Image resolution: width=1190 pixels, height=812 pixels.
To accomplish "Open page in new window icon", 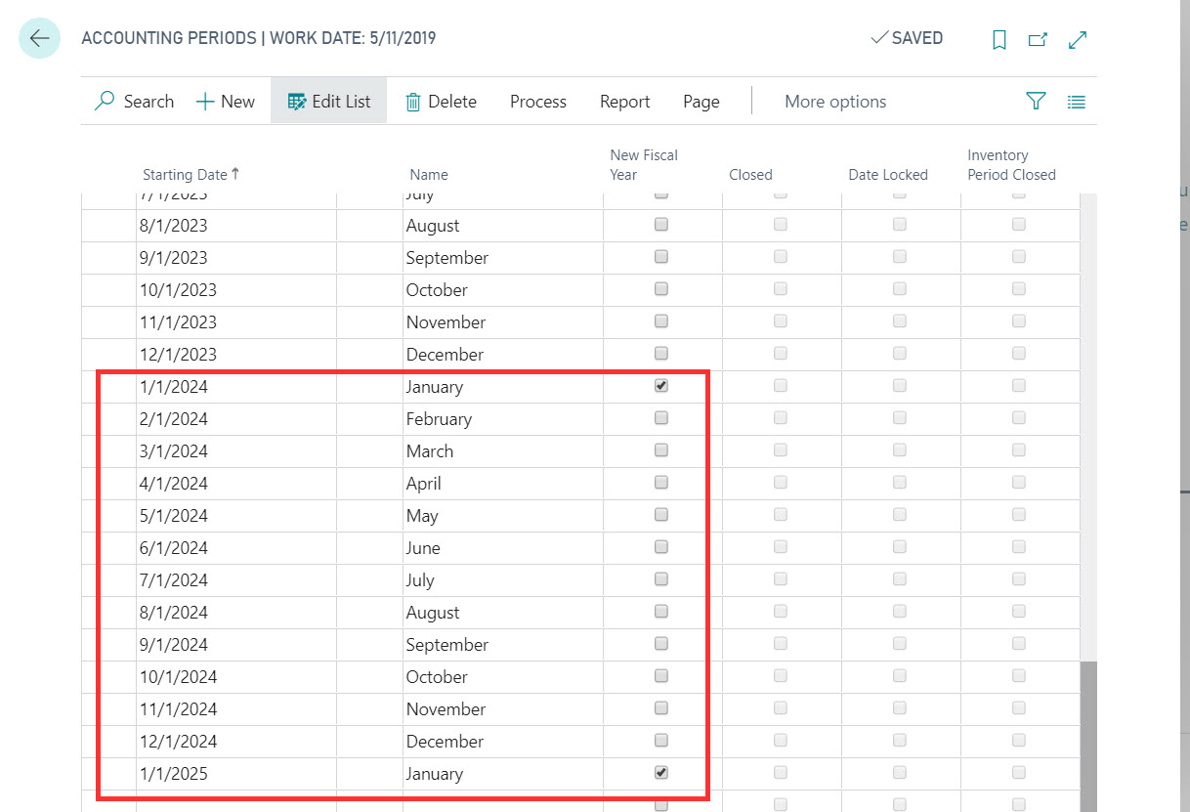I will 1038,40.
